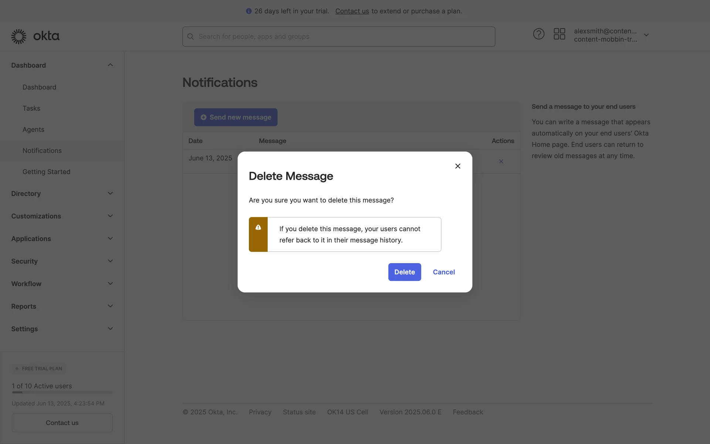Expand the Directory sidebar section

[x=110, y=194]
